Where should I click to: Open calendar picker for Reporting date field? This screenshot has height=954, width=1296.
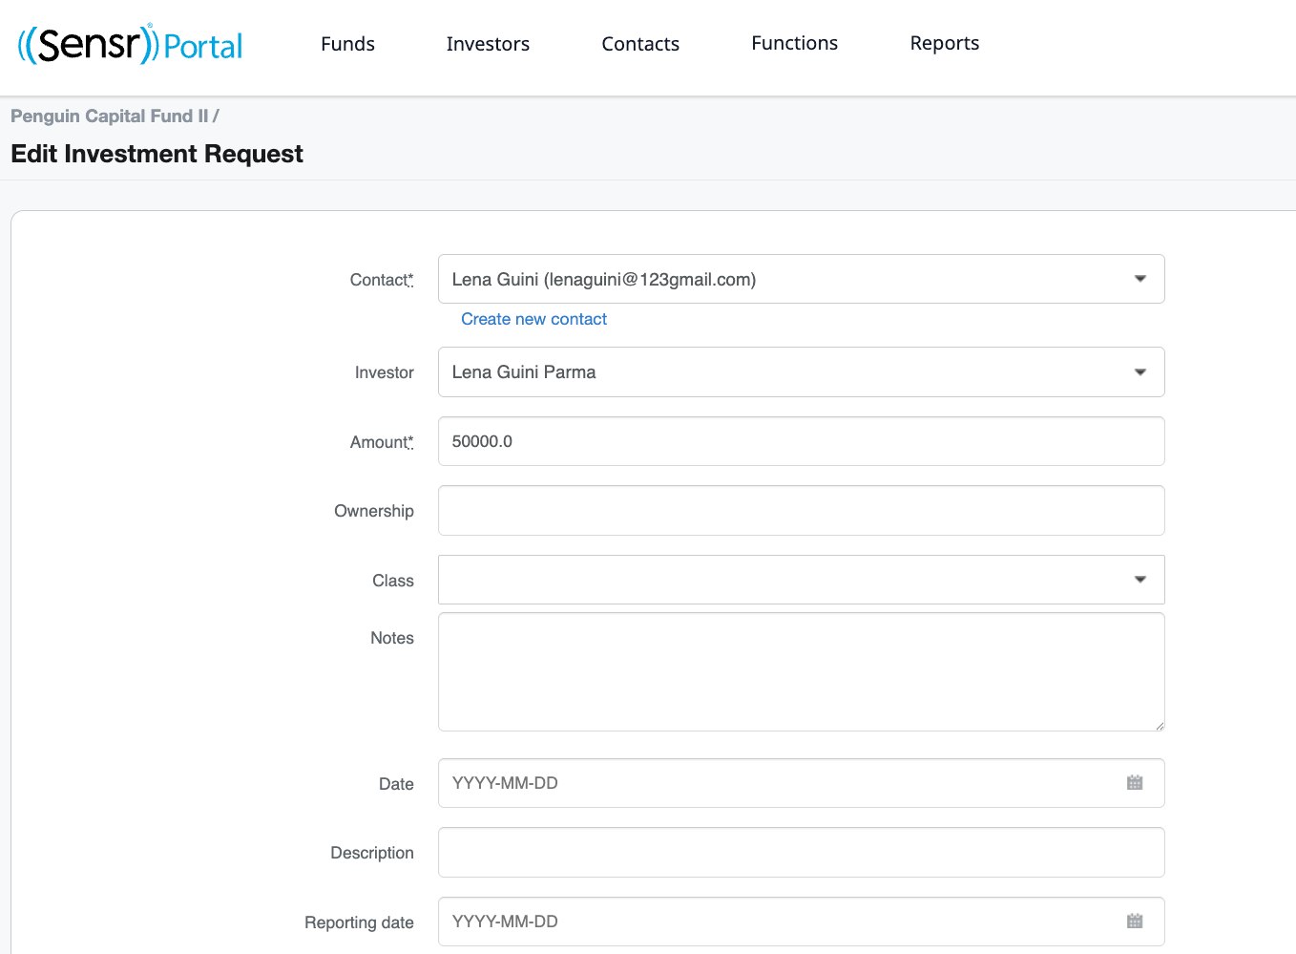(1135, 922)
